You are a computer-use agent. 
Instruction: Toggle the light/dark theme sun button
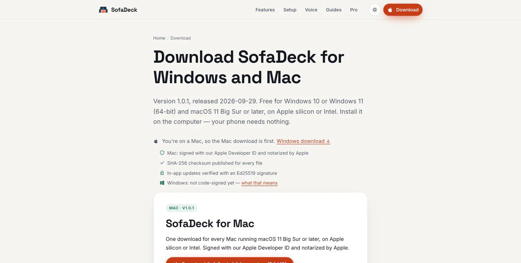[x=375, y=10]
